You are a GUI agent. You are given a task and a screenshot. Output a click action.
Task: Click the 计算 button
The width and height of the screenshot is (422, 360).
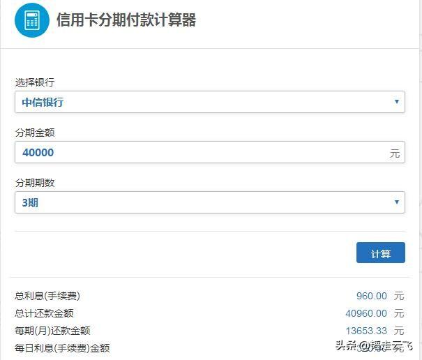(381, 253)
